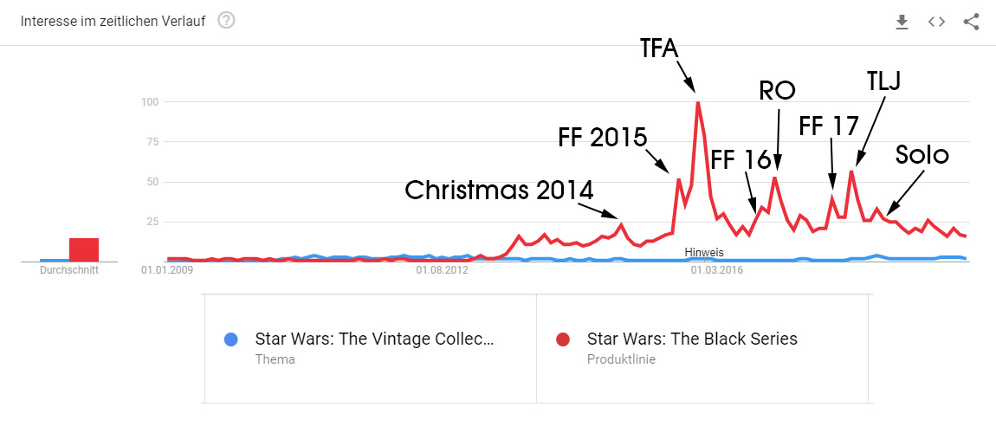Select the Star Wars: The Black Series legend label
The height and width of the screenshot is (433, 996).
(692, 339)
